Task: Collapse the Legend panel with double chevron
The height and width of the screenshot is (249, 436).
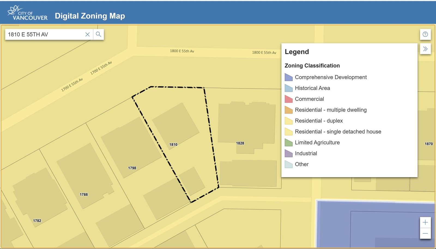Action: (425, 49)
